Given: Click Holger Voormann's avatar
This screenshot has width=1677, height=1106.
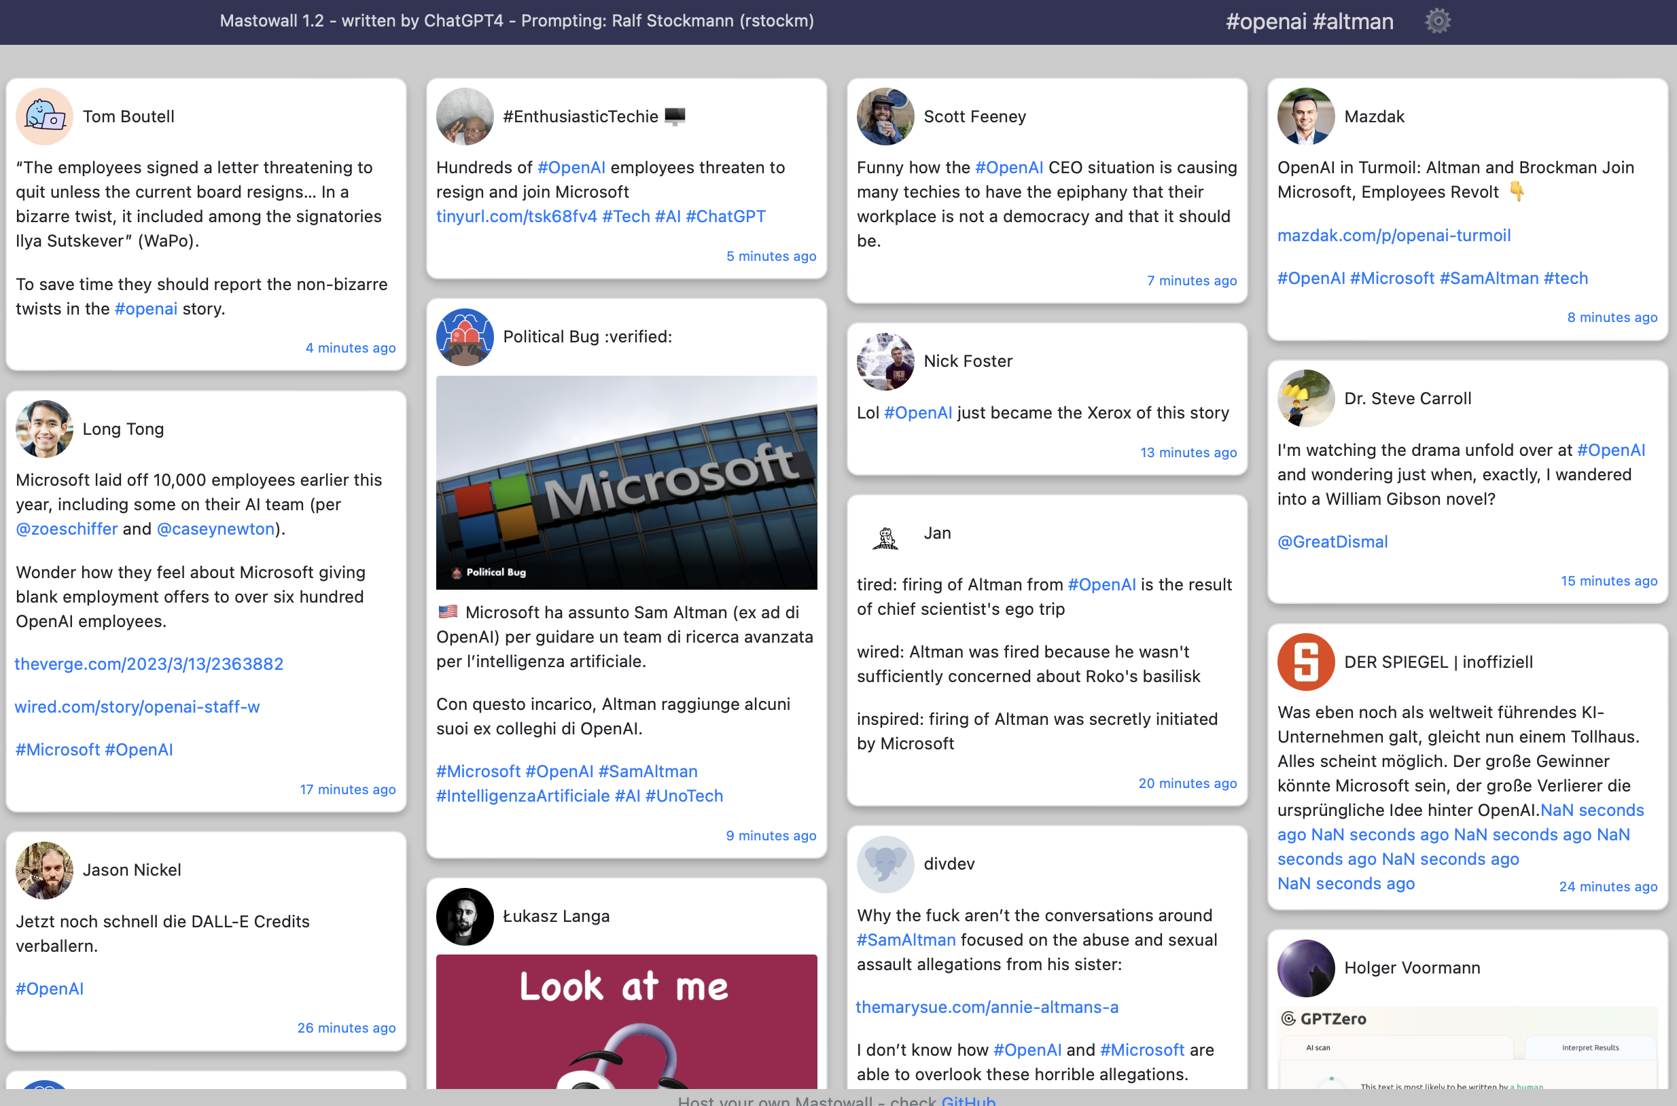Looking at the screenshot, I should (1306, 967).
